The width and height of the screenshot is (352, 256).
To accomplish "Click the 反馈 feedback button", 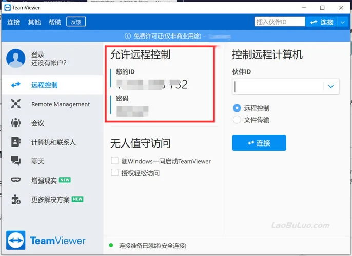I will (x=76, y=22).
